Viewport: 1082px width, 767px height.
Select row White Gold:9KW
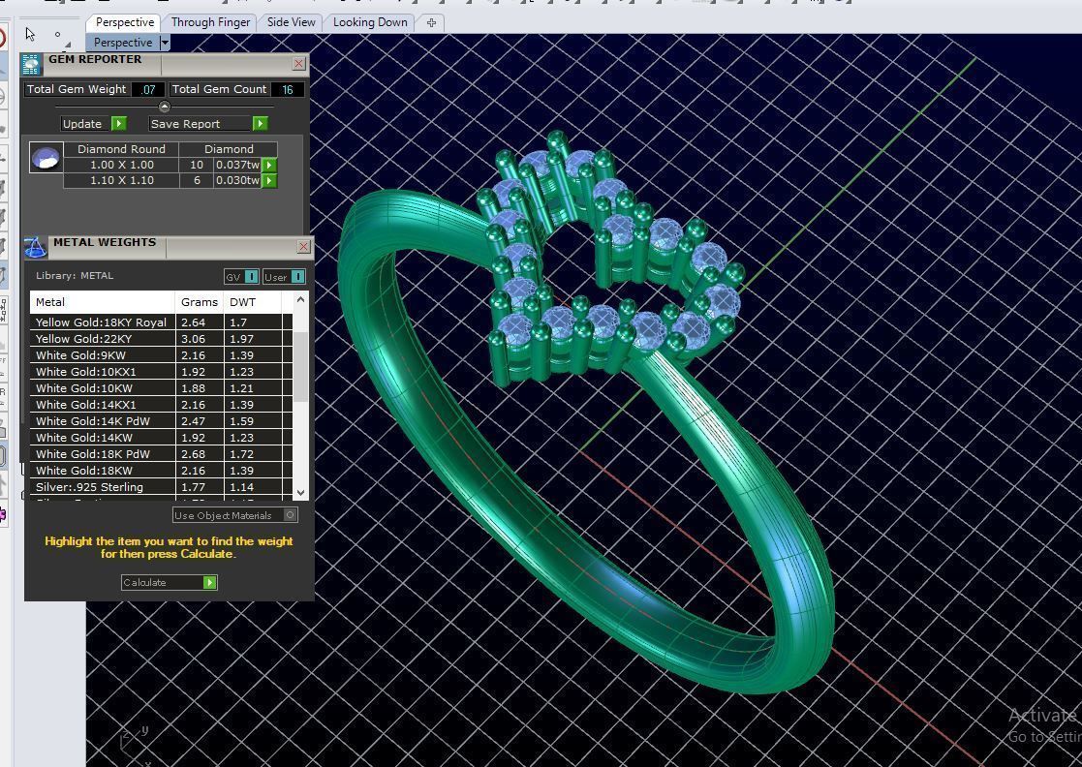(162, 355)
